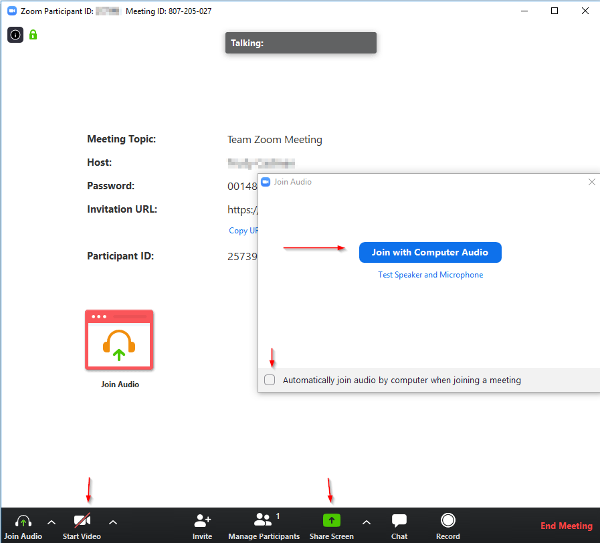
Task: Click Join with Computer Audio button
Action: 430,253
